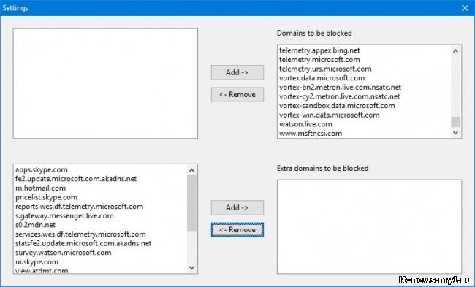Screen dimensions: 475x287
Task: Click the blocked-domains list scroll-down arrow
Action: click(455, 133)
